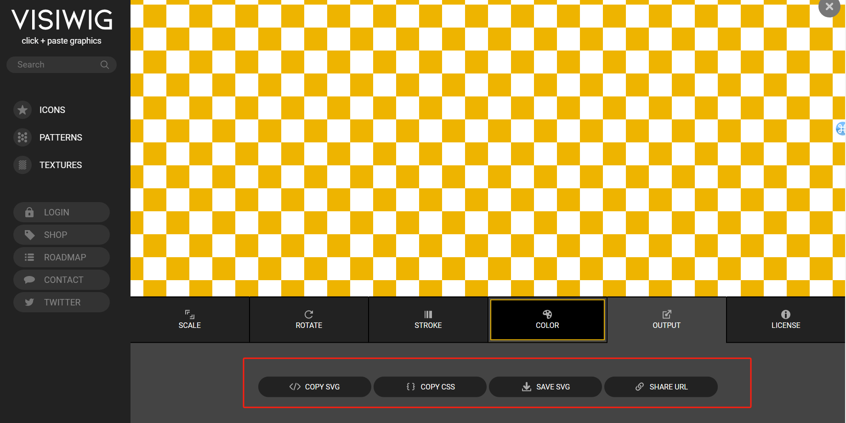Click the magnifier icon in Search field
This screenshot has height=423, width=846.
[x=105, y=65]
